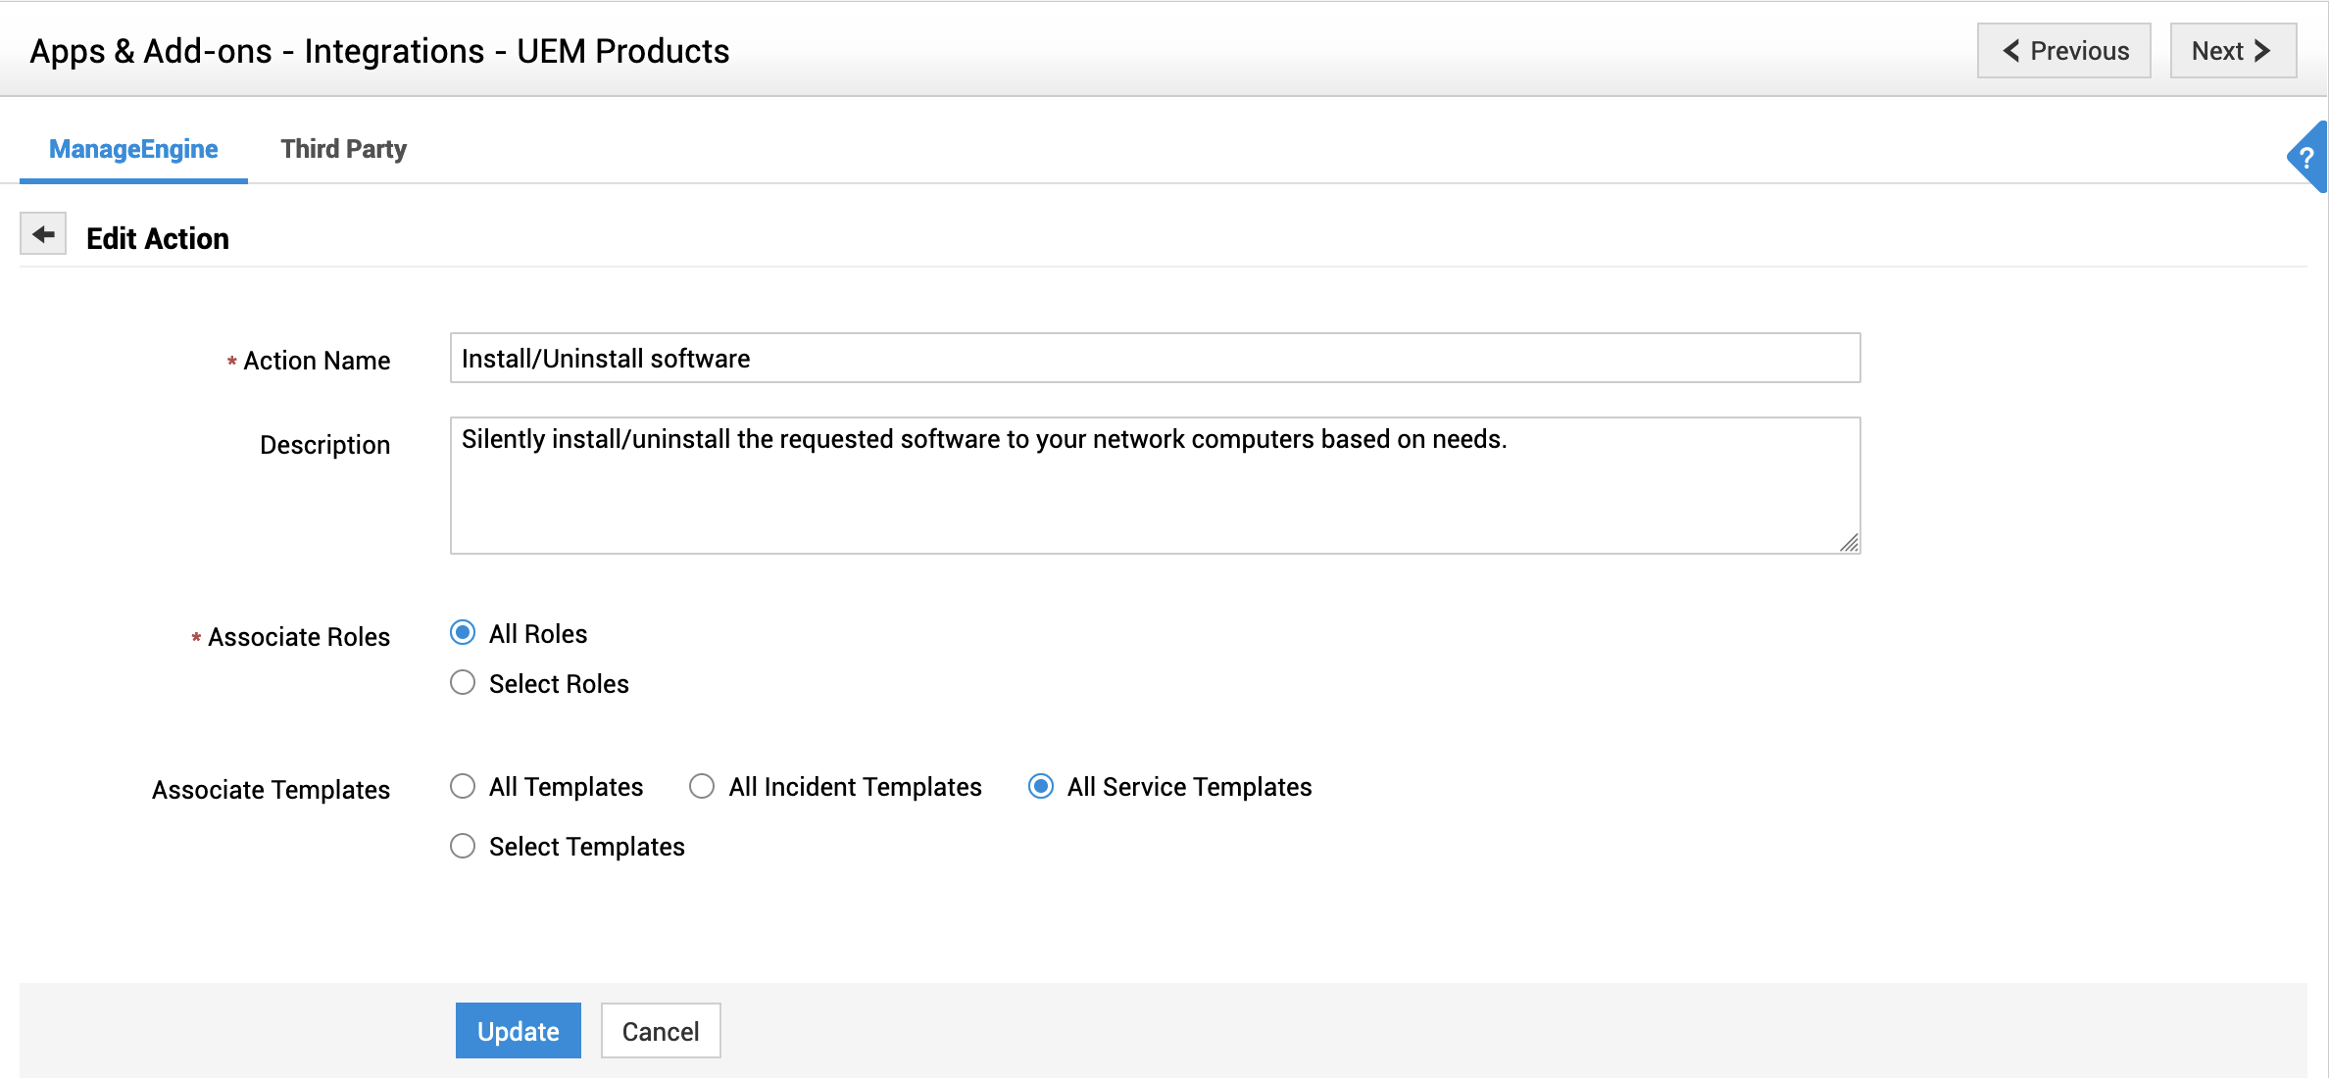Image resolution: width=2329 pixels, height=1078 pixels.
Task: Open the blue help question-mark icon
Action: [x=2306, y=158]
